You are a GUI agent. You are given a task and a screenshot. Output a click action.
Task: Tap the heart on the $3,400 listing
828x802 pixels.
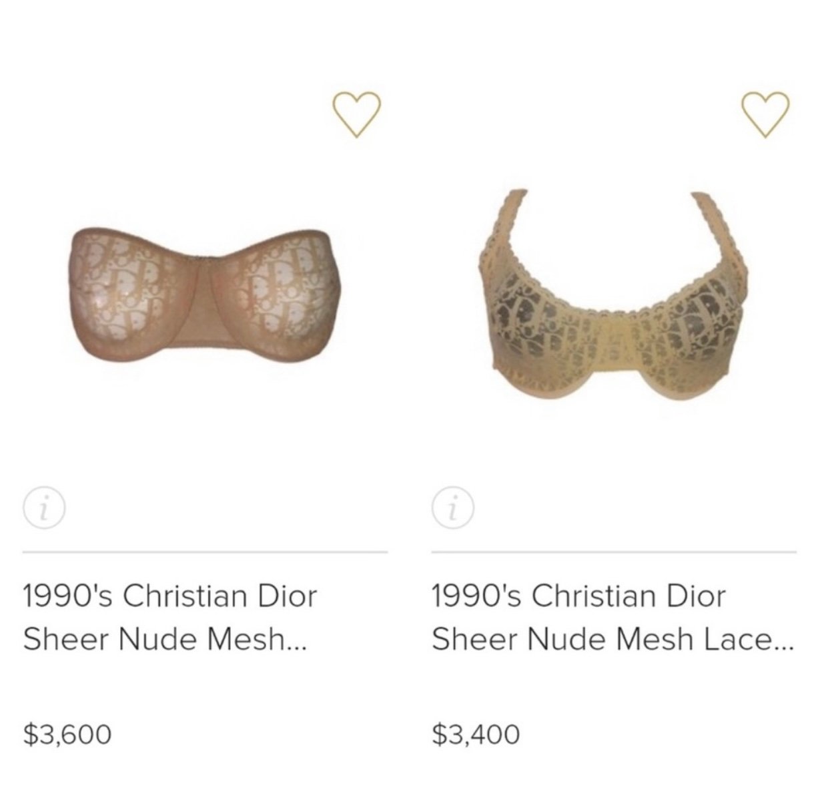click(x=765, y=115)
